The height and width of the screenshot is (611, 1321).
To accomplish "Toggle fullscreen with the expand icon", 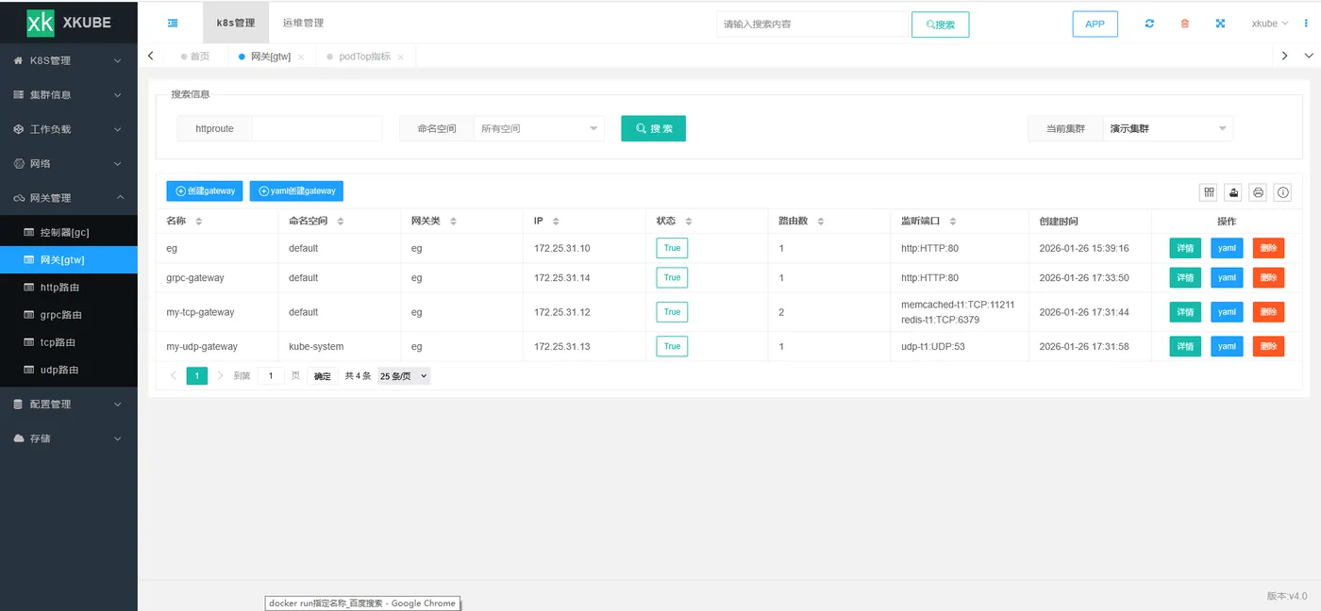I will (1220, 24).
